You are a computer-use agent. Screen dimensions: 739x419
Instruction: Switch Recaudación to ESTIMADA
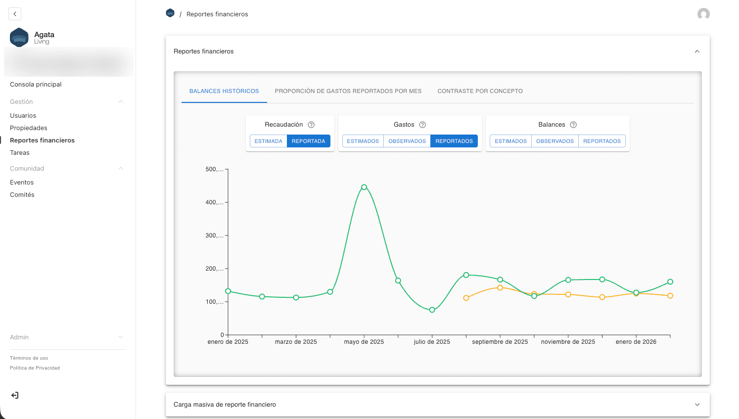click(268, 141)
